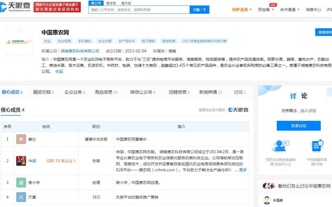Click 39 位业内人士 text

(x=281, y=164)
